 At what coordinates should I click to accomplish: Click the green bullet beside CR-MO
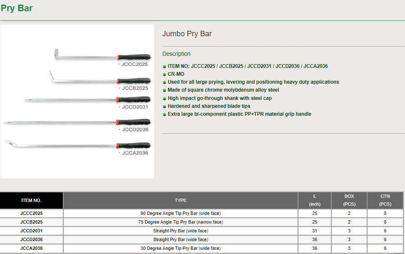(x=164, y=75)
